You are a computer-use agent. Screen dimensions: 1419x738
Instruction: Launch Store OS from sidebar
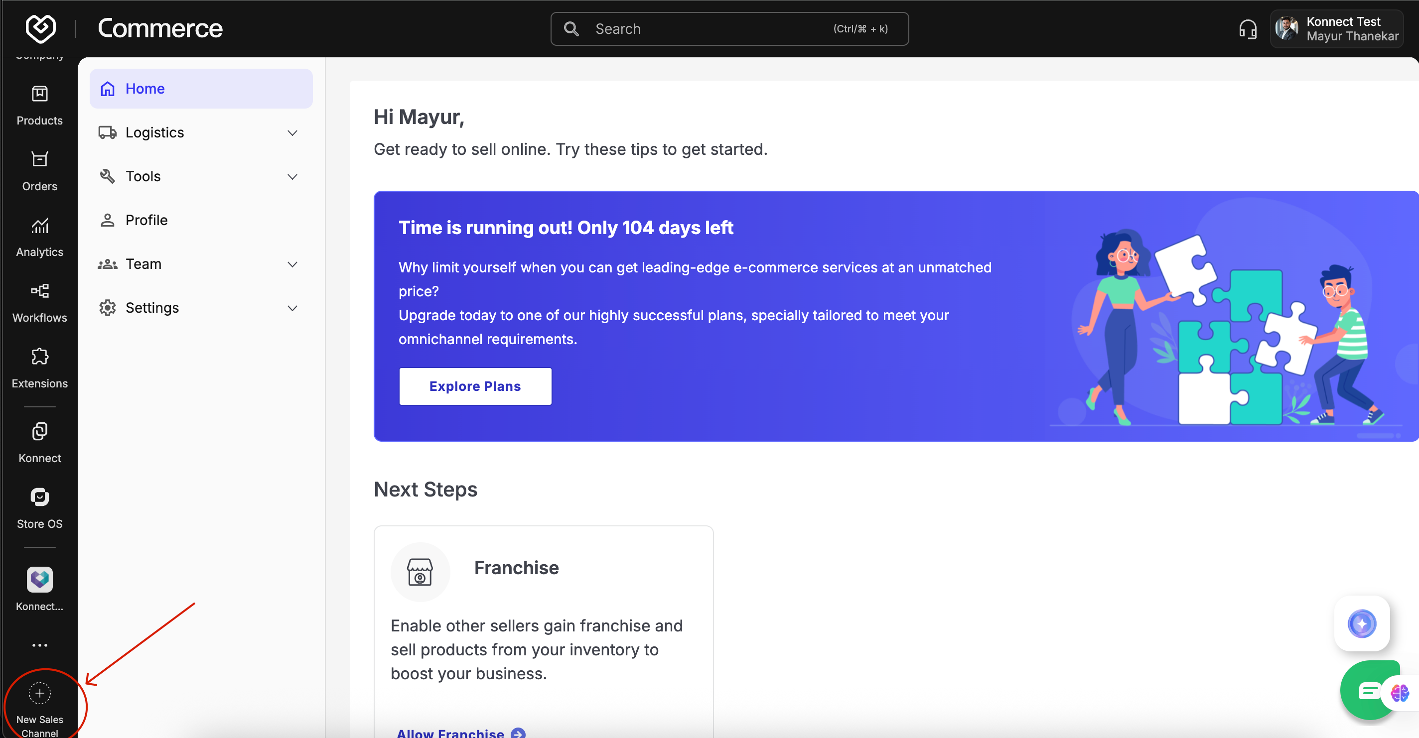point(40,508)
